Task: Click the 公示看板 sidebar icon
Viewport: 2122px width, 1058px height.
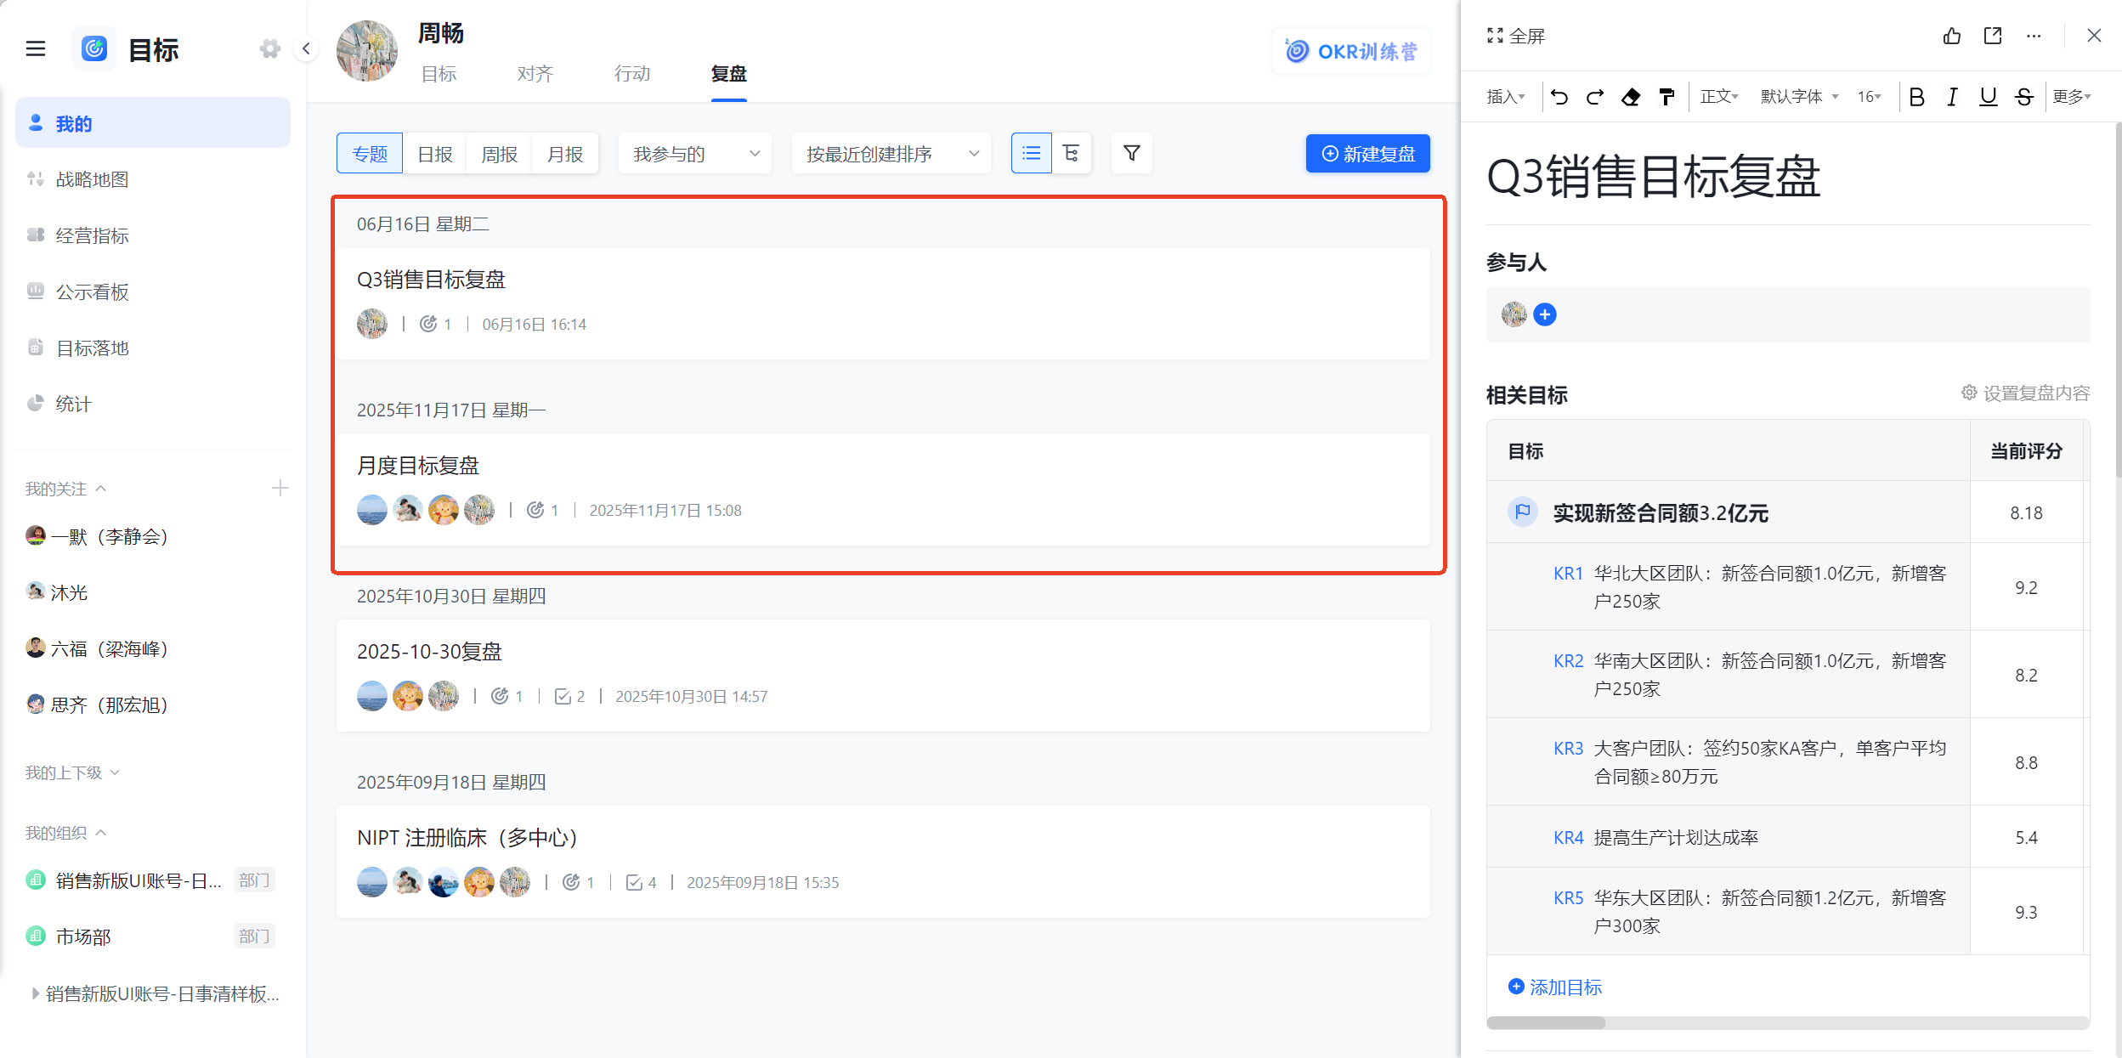Action: pos(36,291)
